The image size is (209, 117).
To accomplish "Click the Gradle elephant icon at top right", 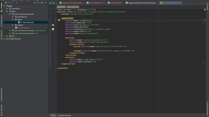I will [207, 3].
